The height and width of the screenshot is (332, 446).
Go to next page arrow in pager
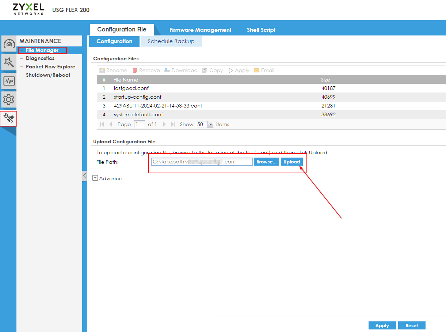tap(164, 124)
